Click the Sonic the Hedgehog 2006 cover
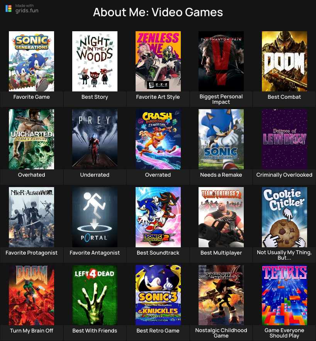Screen dimensions: 316x341 pyautogui.click(x=221, y=139)
